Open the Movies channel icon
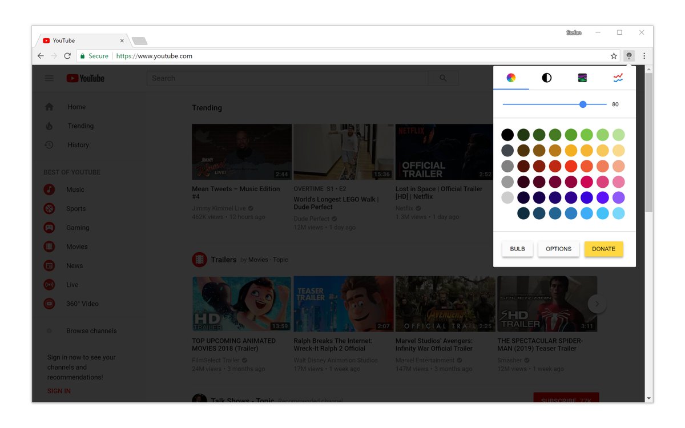 (50, 247)
